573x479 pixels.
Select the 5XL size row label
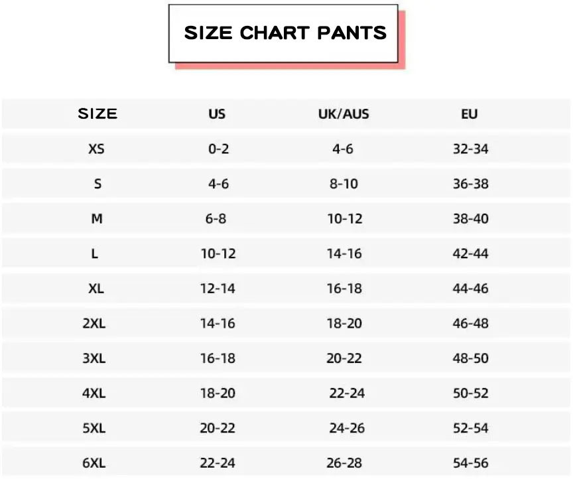coord(94,429)
